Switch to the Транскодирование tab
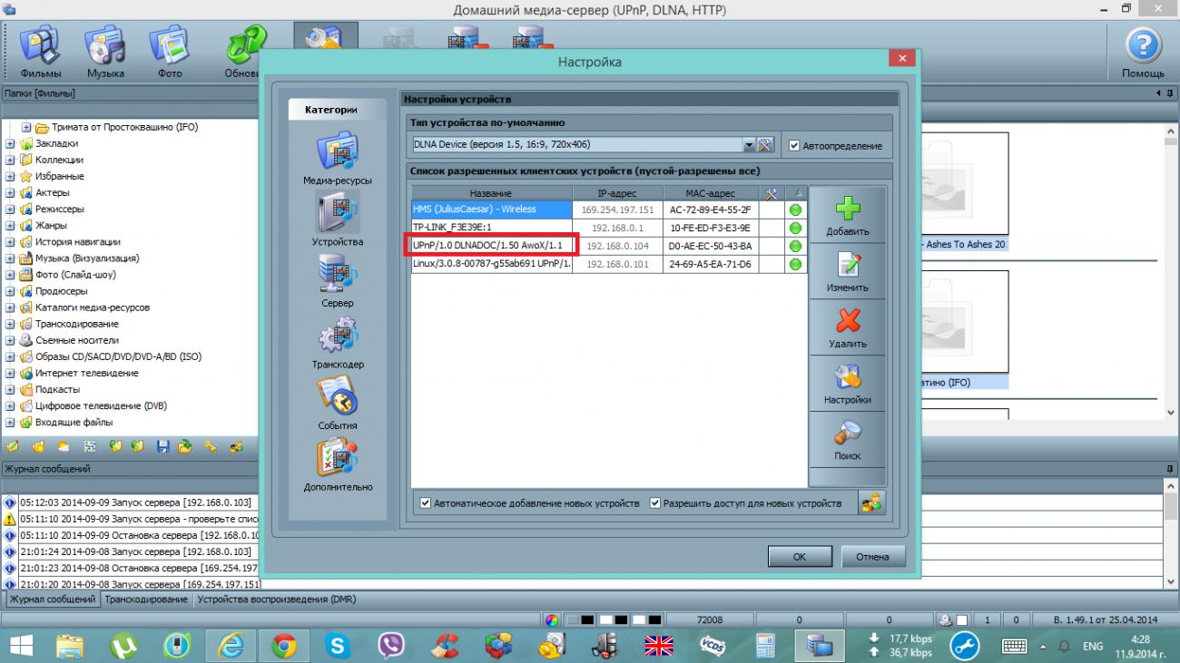 [x=145, y=600]
